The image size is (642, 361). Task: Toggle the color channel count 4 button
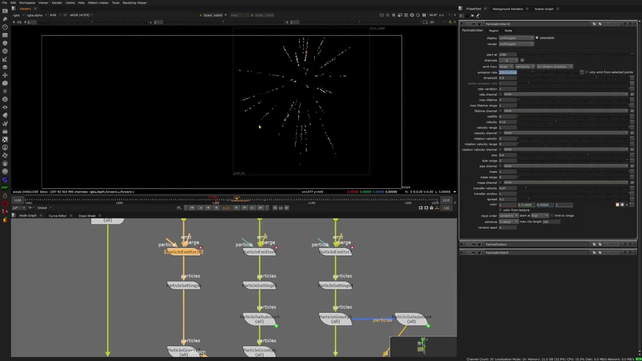point(626,205)
